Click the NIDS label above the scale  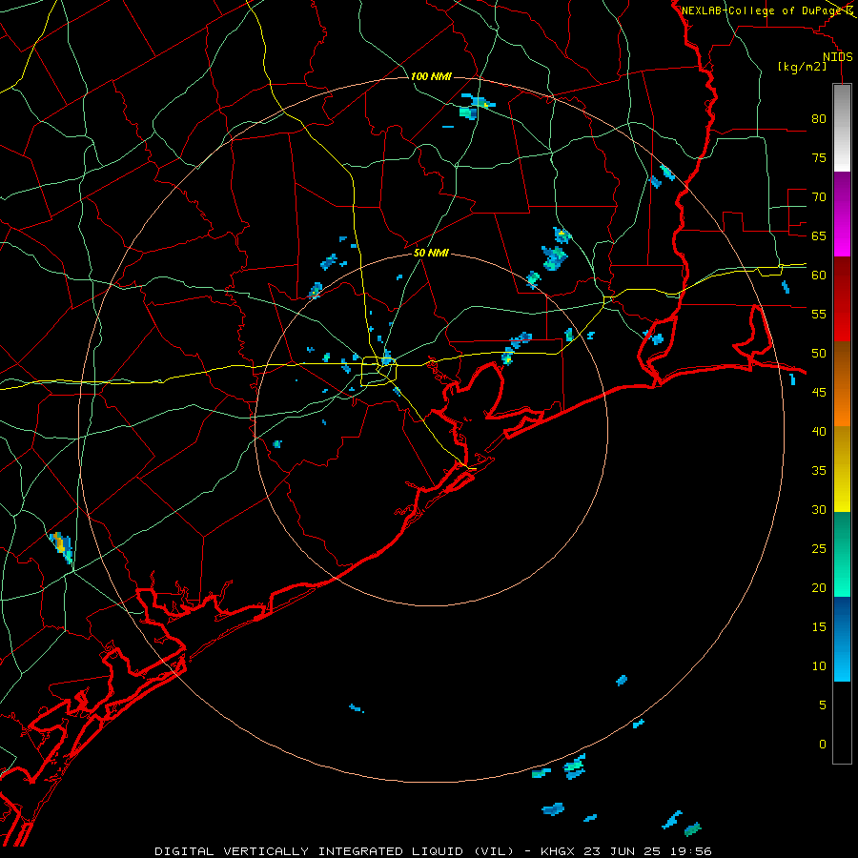click(837, 57)
